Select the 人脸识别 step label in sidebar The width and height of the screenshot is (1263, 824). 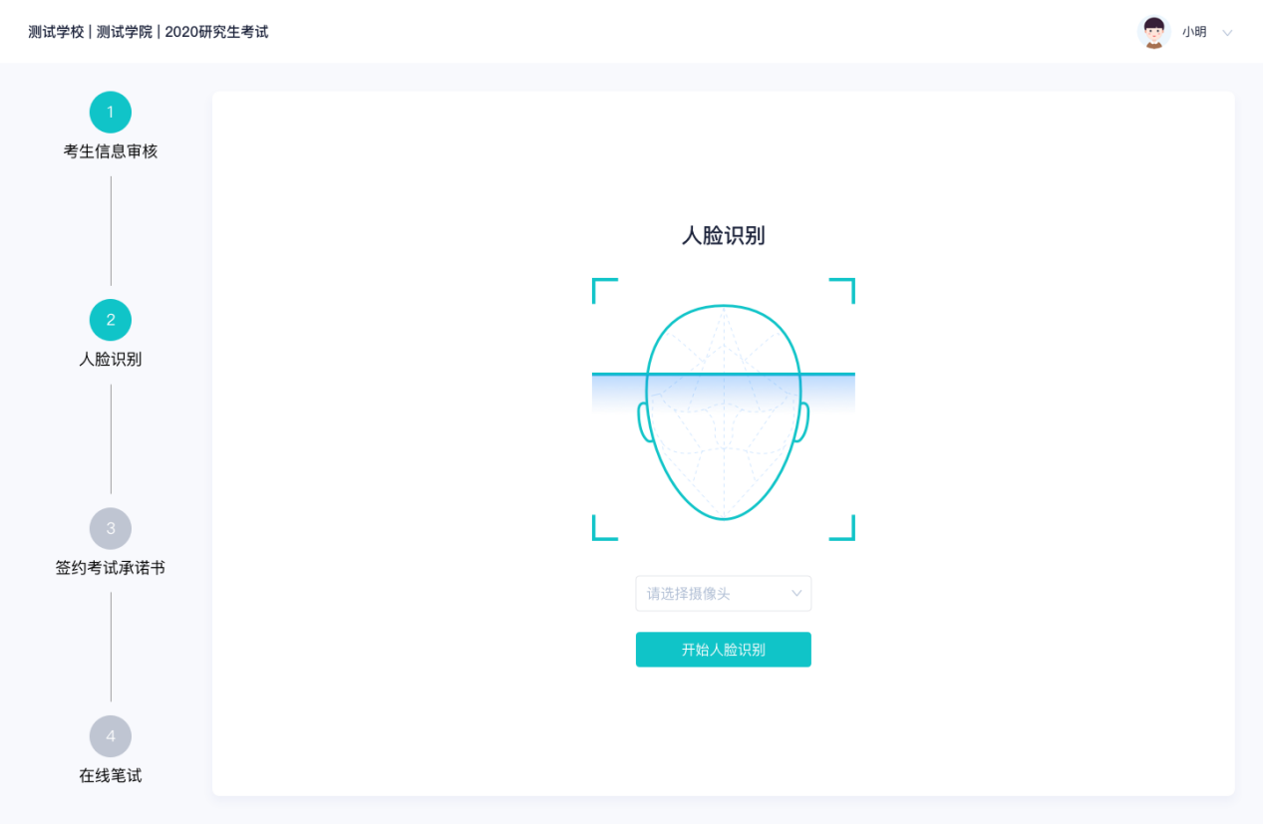[111, 360]
